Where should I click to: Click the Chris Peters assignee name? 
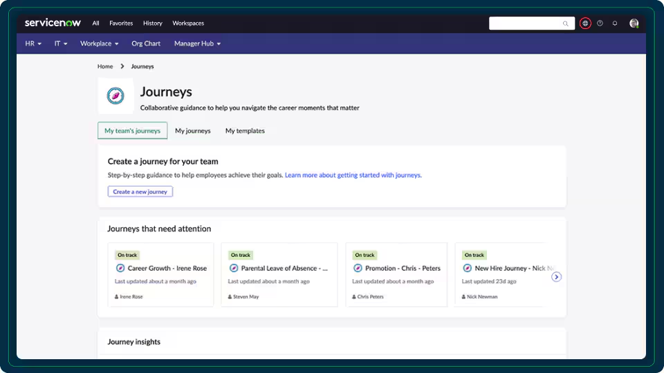pyautogui.click(x=371, y=297)
